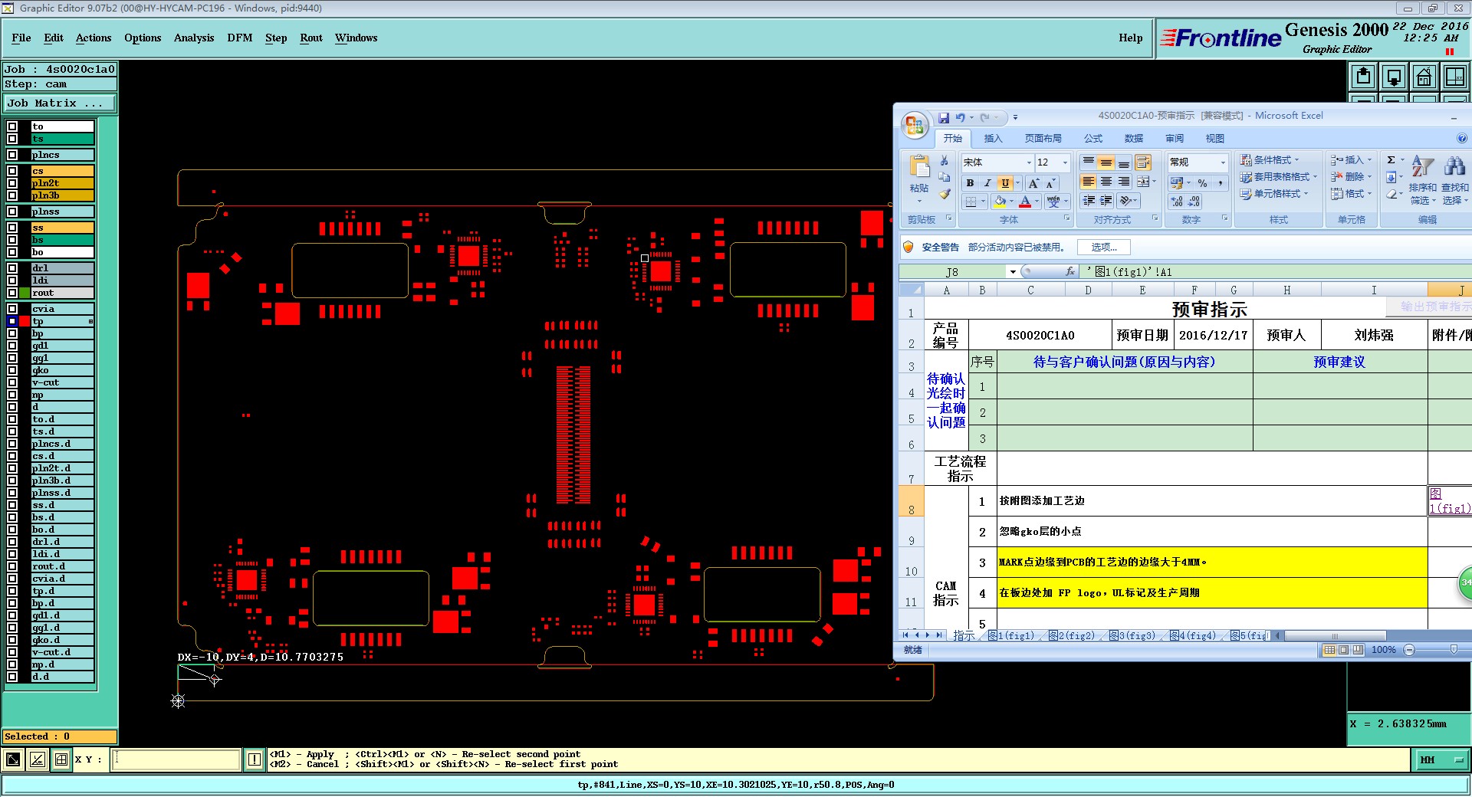Toggle Bold formatting in Excel
This screenshot has height=797, width=1472.
970,183
